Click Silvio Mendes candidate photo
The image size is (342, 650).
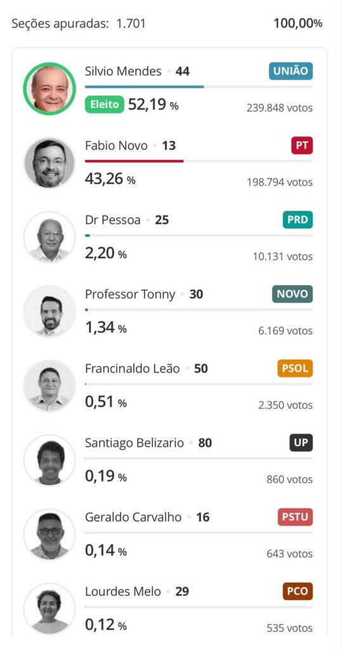pos(49,88)
